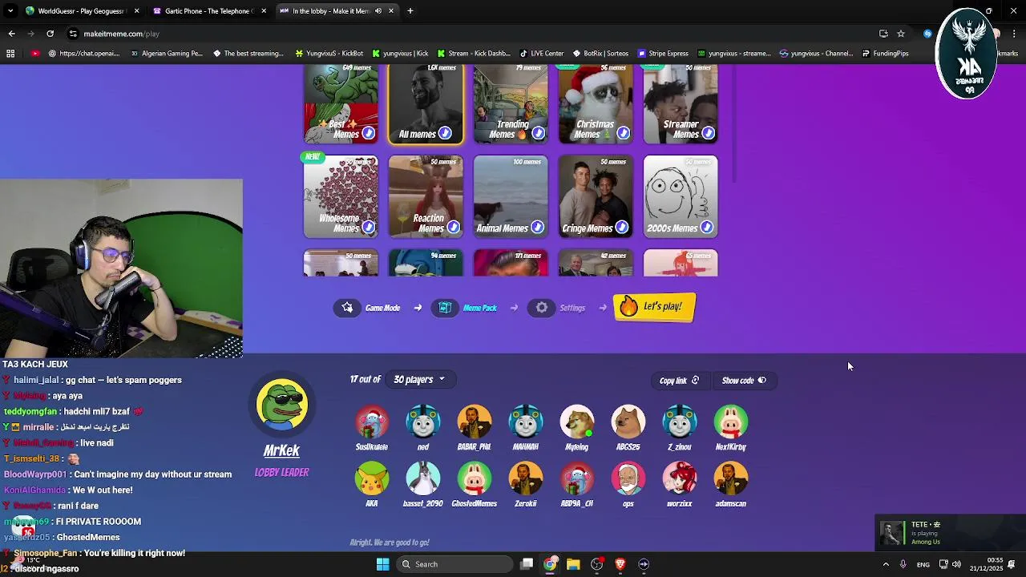Click the microphone tray icon
Screen dimensions: 1026x577
(x=903, y=564)
